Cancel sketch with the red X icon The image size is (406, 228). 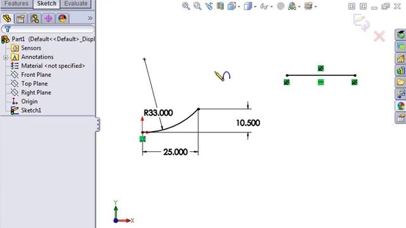point(379,36)
